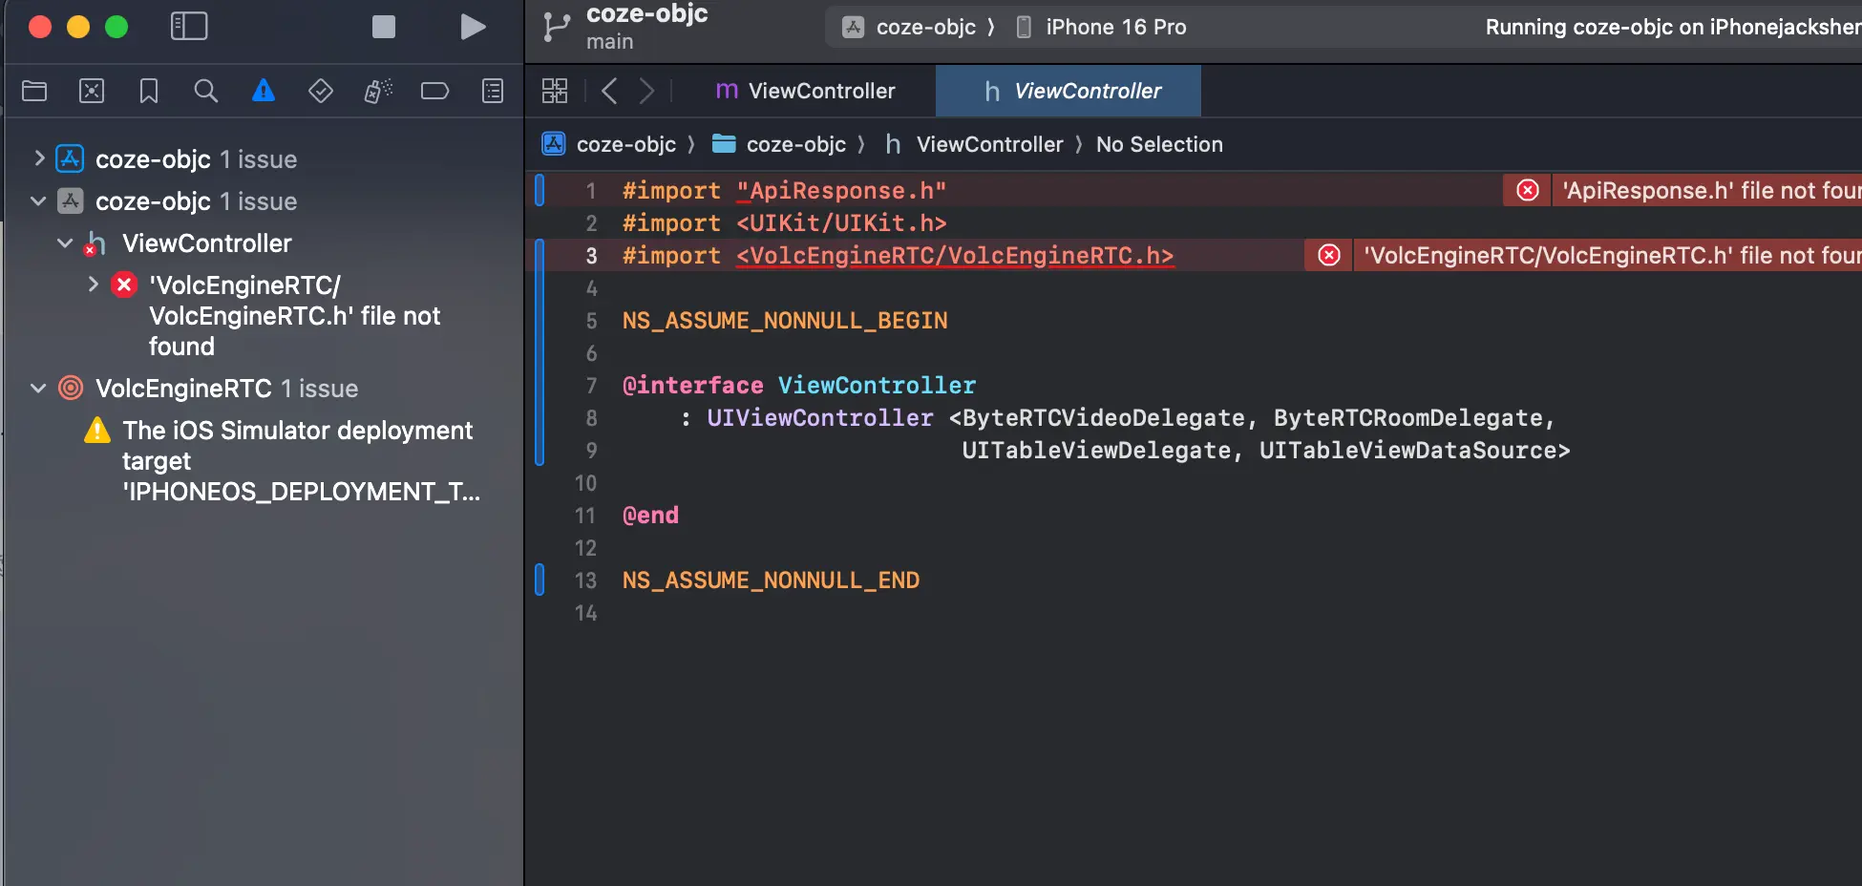Stop the running coze-objc app

click(x=384, y=27)
